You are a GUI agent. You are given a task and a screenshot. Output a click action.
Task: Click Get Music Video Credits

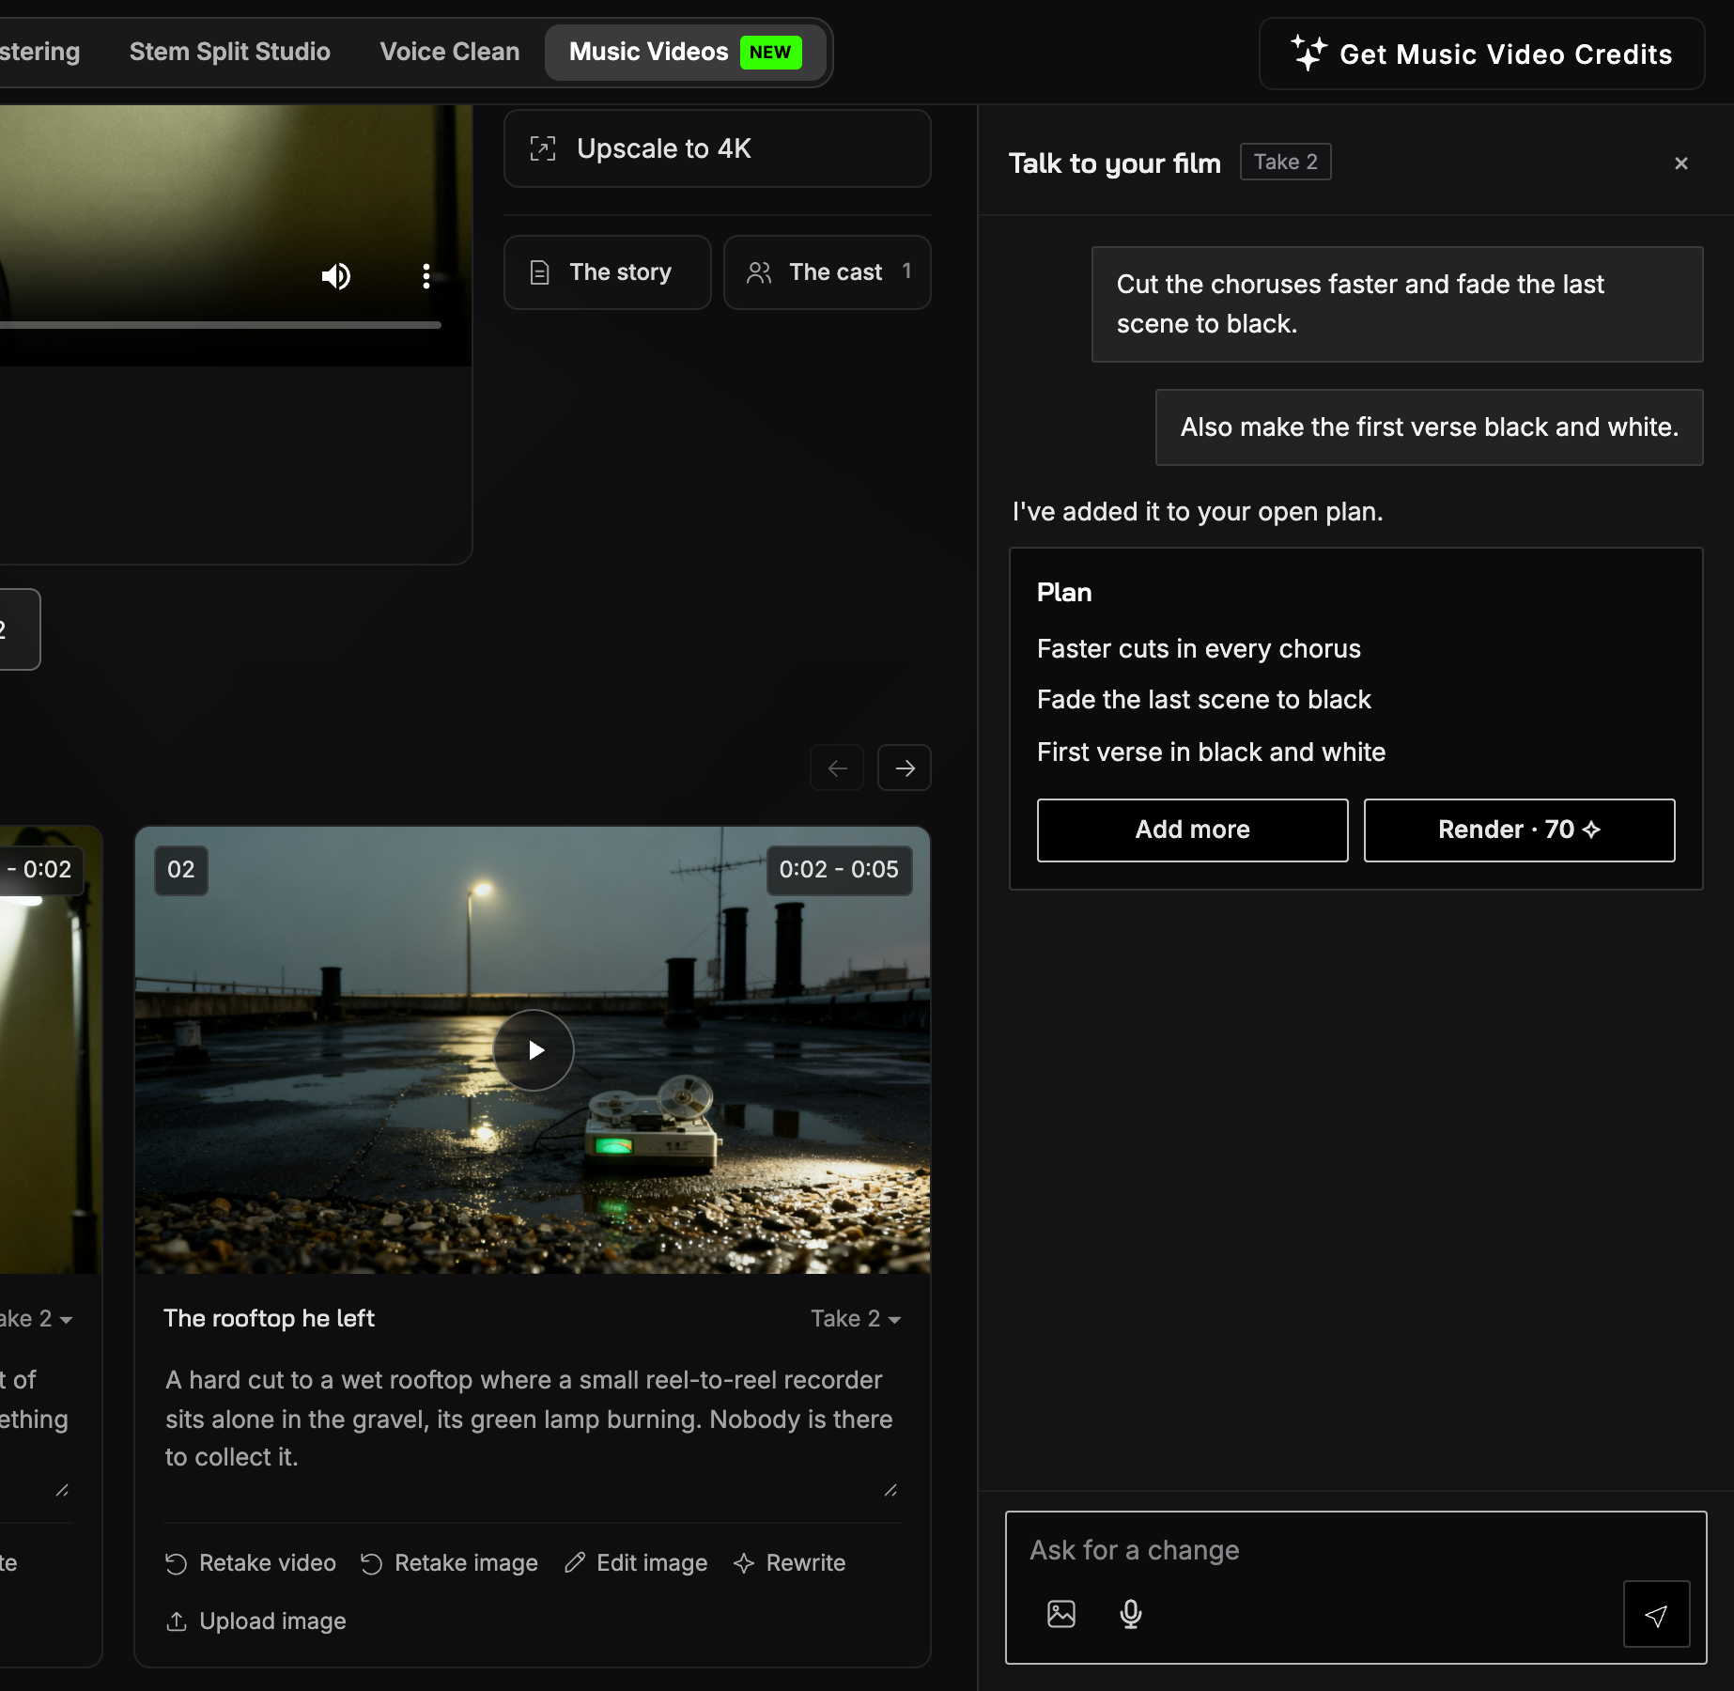coord(1482,54)
